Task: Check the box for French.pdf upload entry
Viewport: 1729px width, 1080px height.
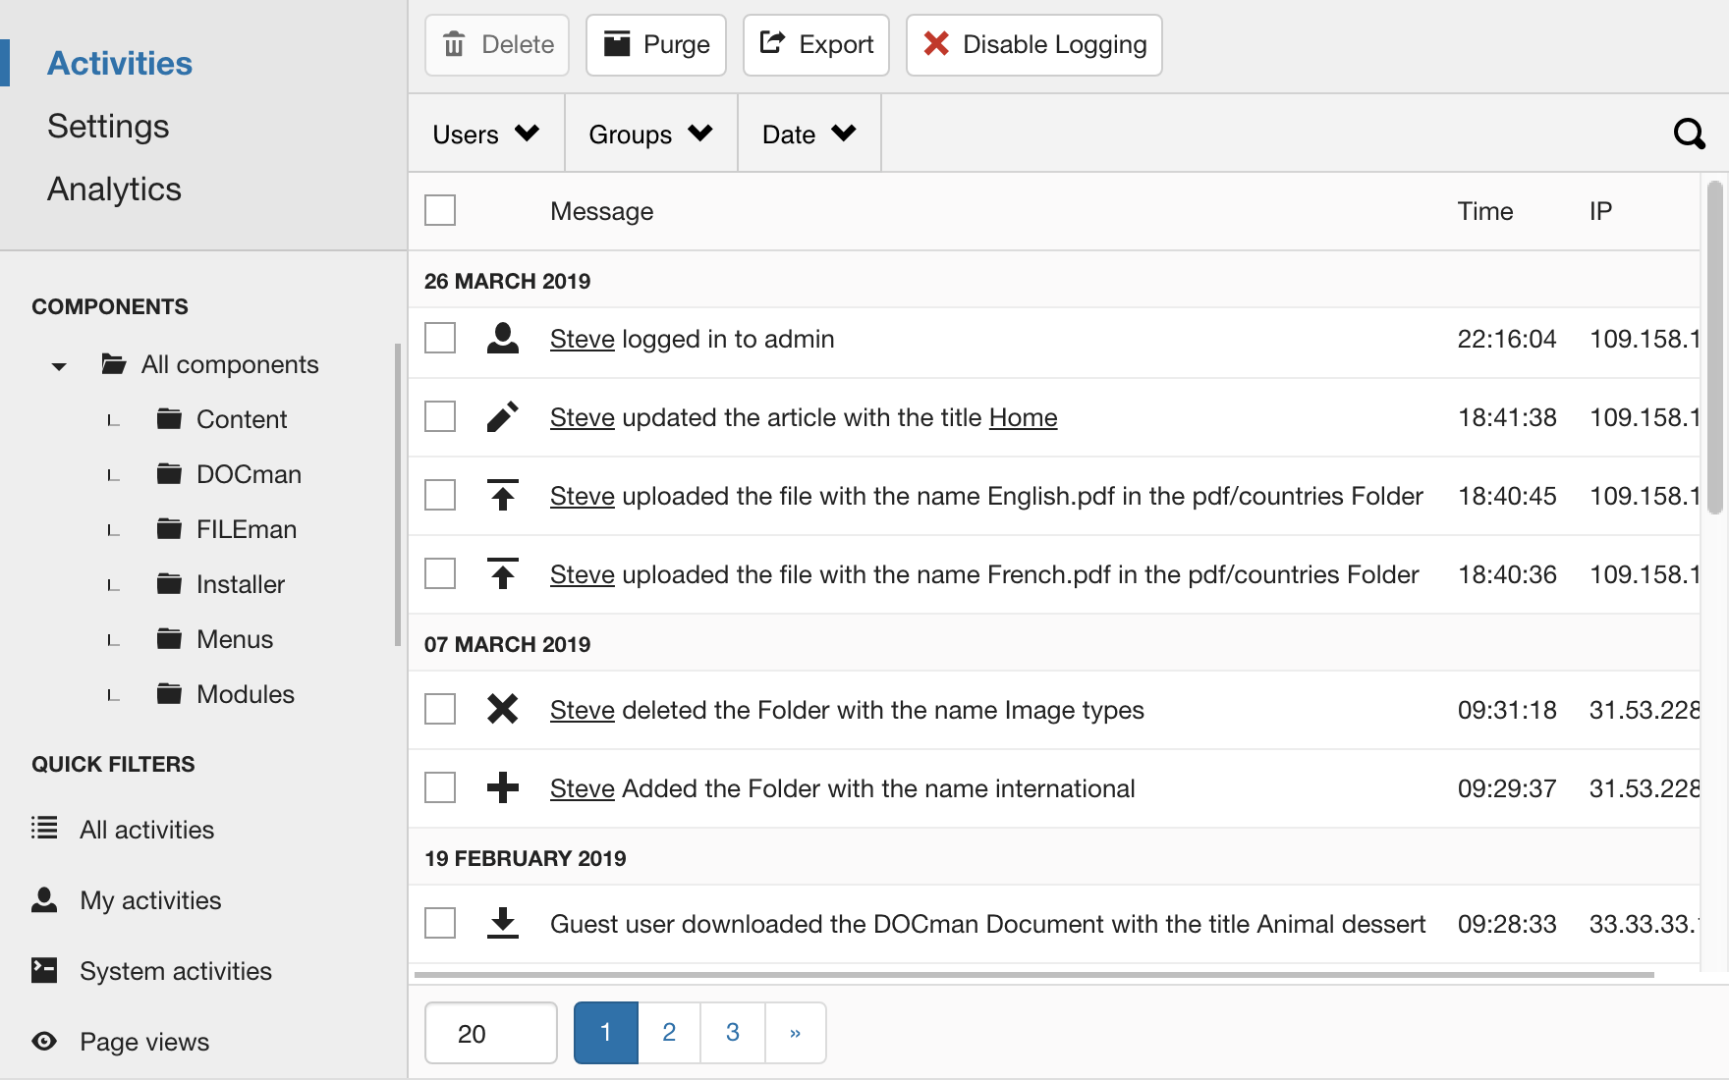Action: point(440,573)
